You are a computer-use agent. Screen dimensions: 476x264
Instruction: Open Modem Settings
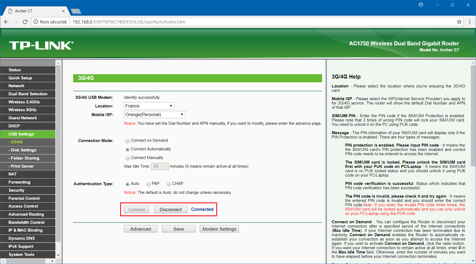(x=219, y=229)
